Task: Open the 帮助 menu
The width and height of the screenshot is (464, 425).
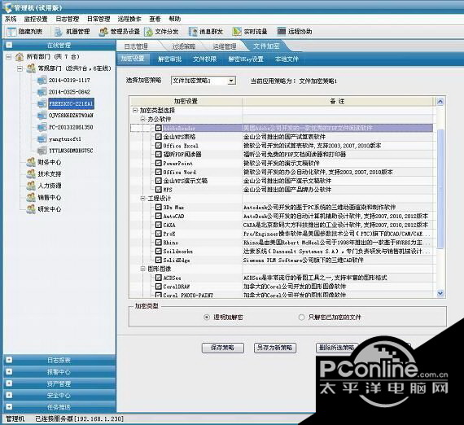Action: [174, 19]
